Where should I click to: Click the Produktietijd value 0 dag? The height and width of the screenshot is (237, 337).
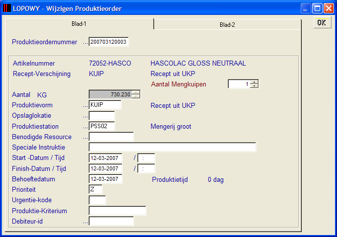click(216, 179)
